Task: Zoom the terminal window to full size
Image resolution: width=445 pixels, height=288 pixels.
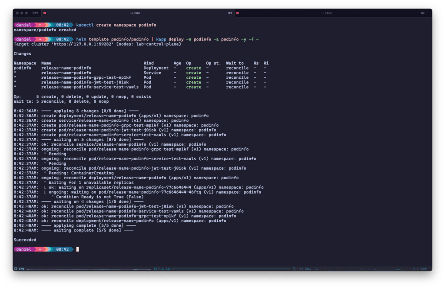Action: tap(27, 13)
